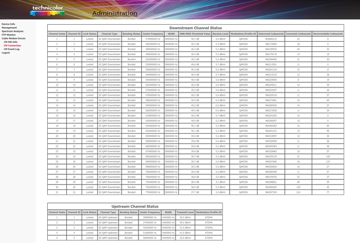Open the CM Event Log page
The width and height of the screenshot is (360, 243).
(12, 49)
